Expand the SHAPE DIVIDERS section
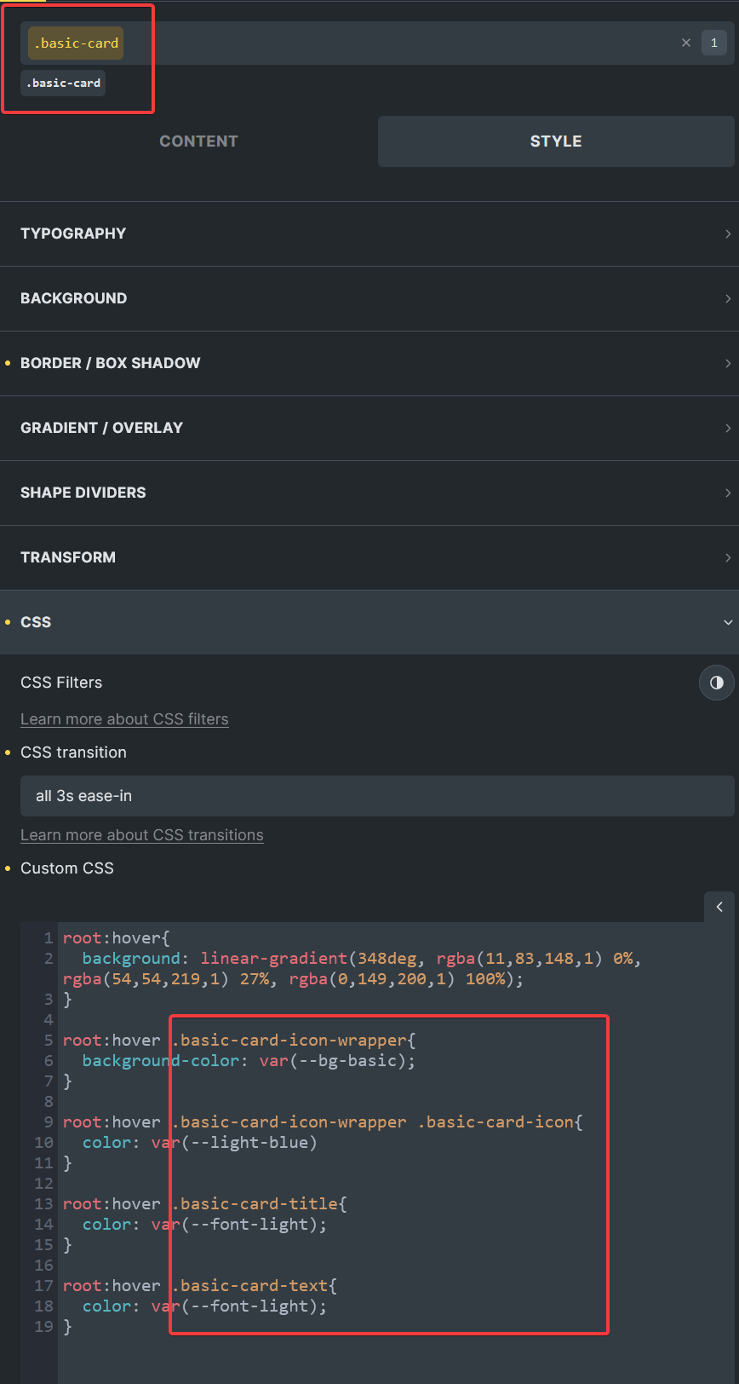Screen dimensions: 739x1384 click(369, 493)
